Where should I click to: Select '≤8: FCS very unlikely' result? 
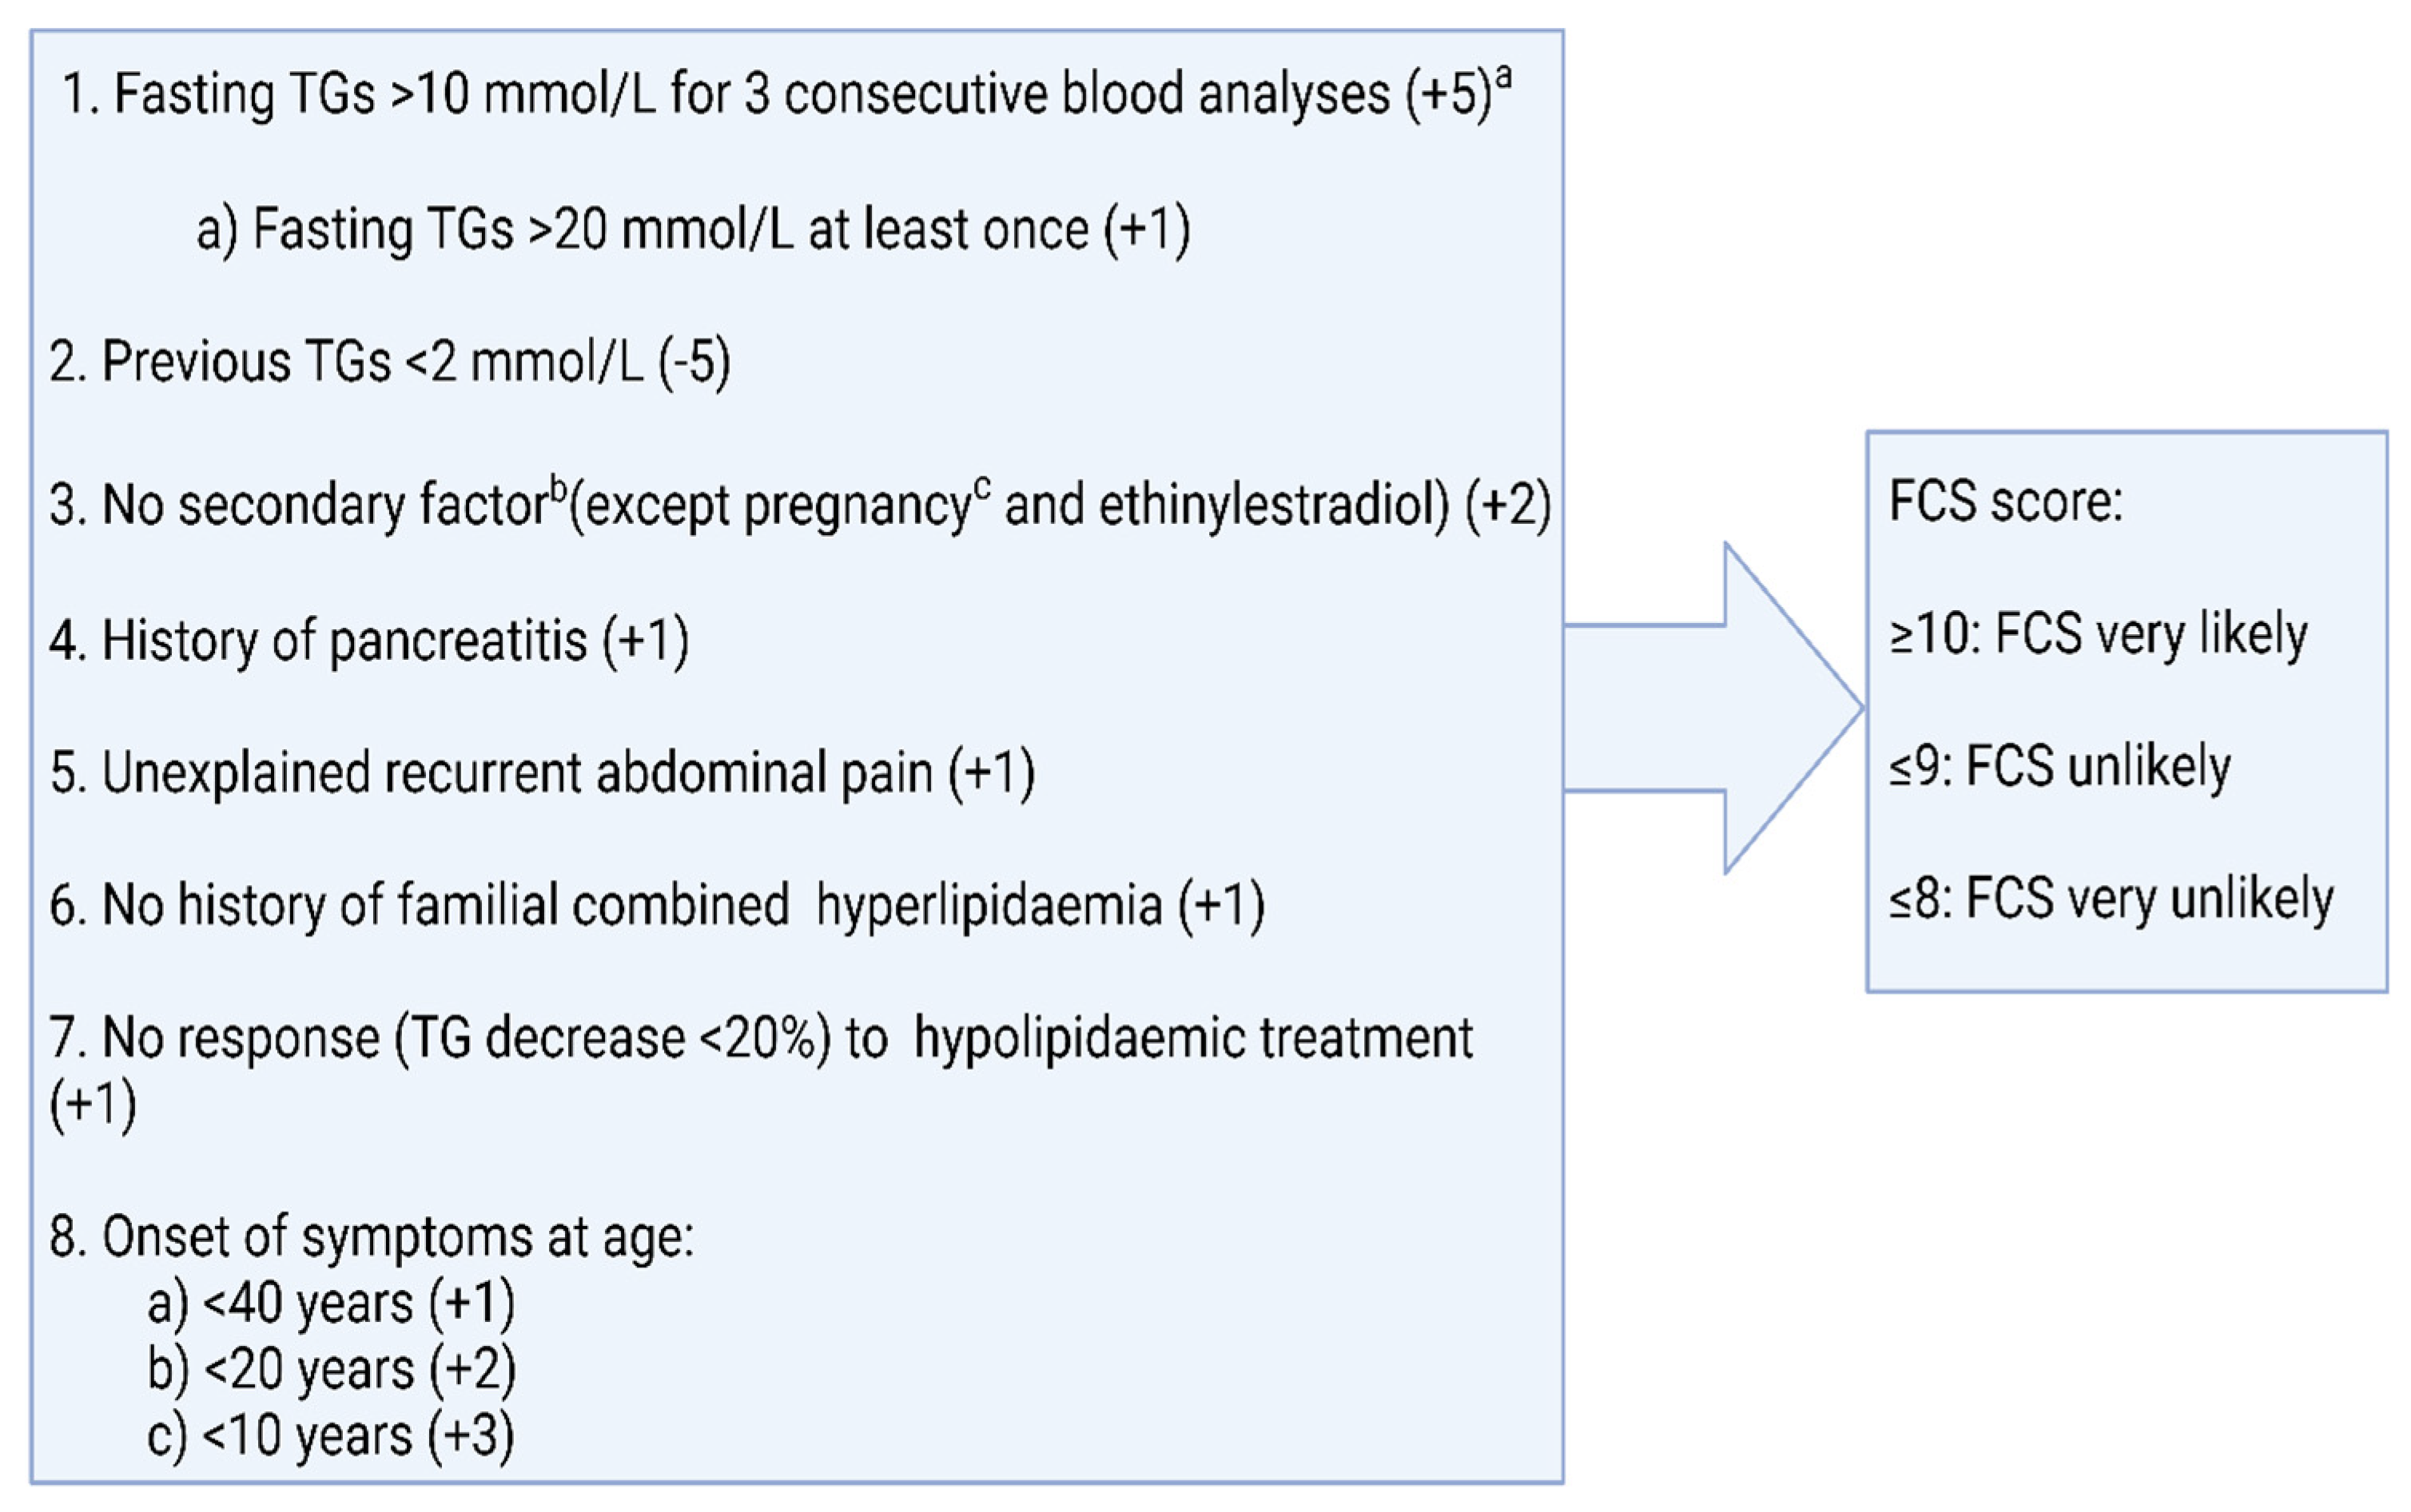pyautogui.click(x=2111, y=899)
